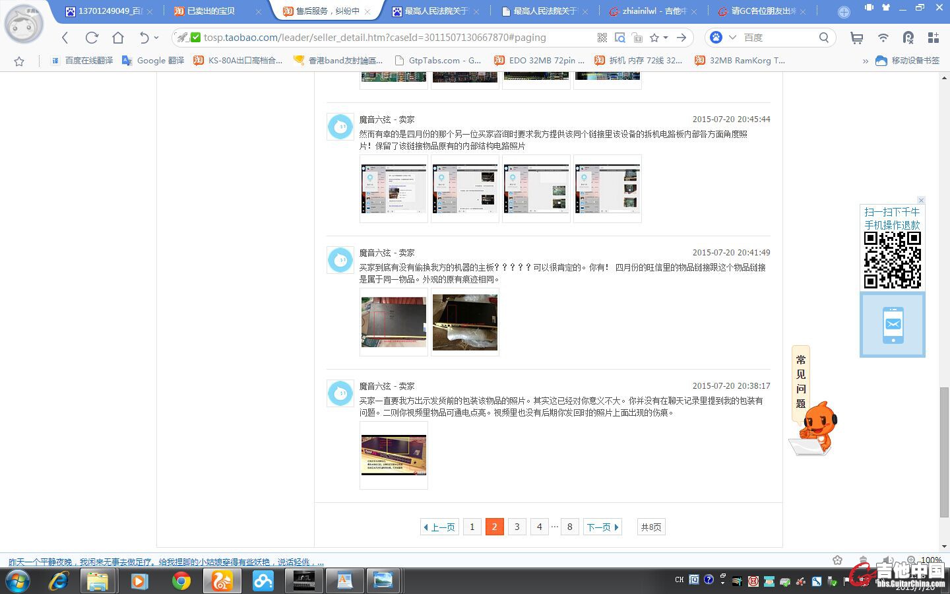Screen dimensions: 950x594
Task: Open Internet Explorer from the taskbar
Action: click(x=59, y=581)
